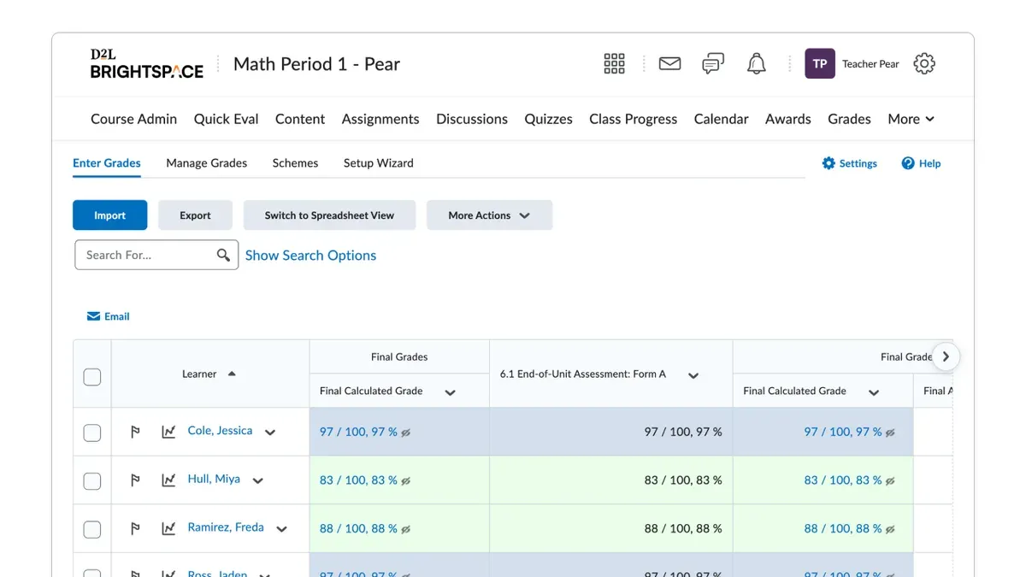Open Assignments in the navbar
The height and width of the screenshot is (577, 1026).
coord(380,119)
